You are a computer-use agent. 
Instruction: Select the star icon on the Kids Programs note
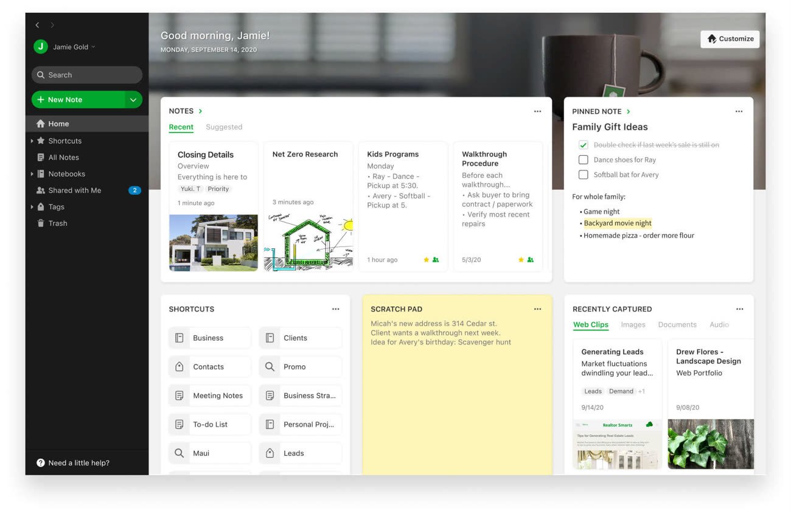click(x=426, y=259)
